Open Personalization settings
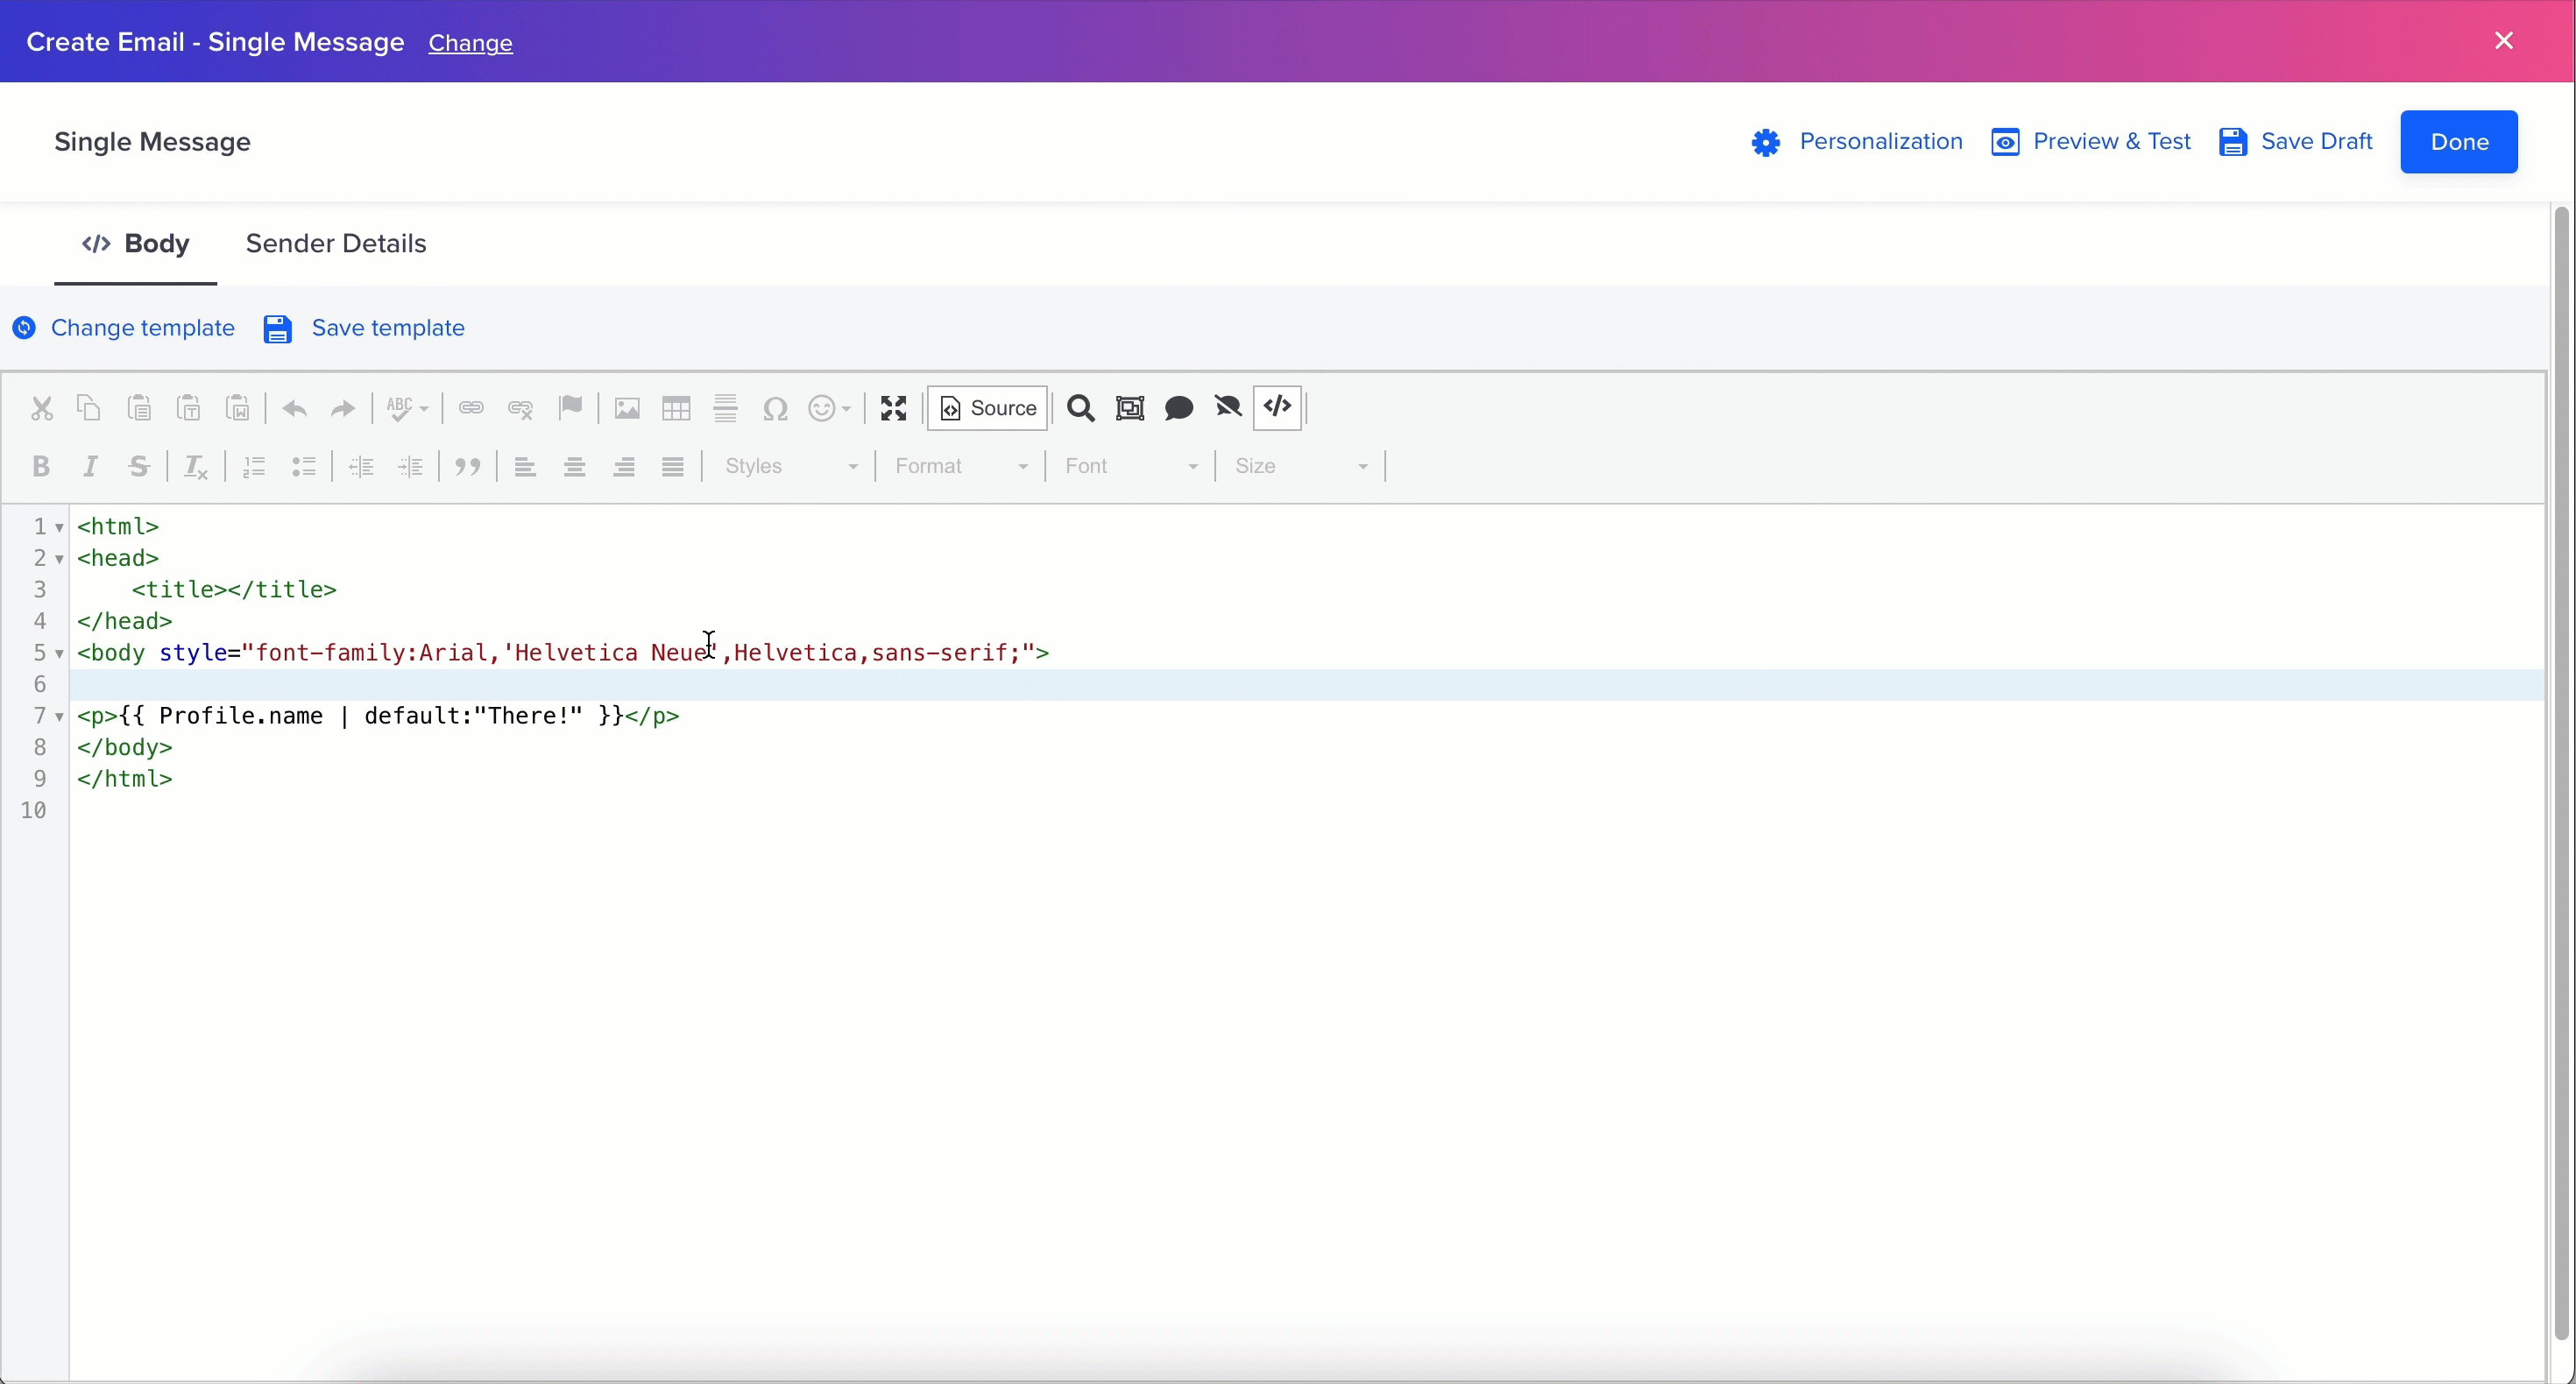2576x1384 pixels. click(x=1857, y=142)
